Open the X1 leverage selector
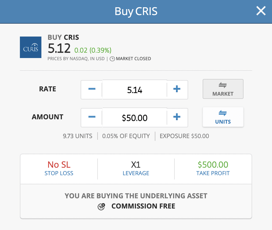Image resolution: width=272 pixels, height=230 pixels. 136,169
